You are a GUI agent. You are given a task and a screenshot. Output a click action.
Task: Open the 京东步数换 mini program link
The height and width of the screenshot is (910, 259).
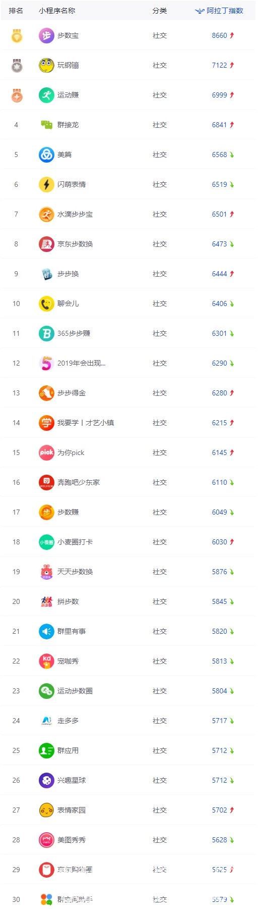(75, 244)
